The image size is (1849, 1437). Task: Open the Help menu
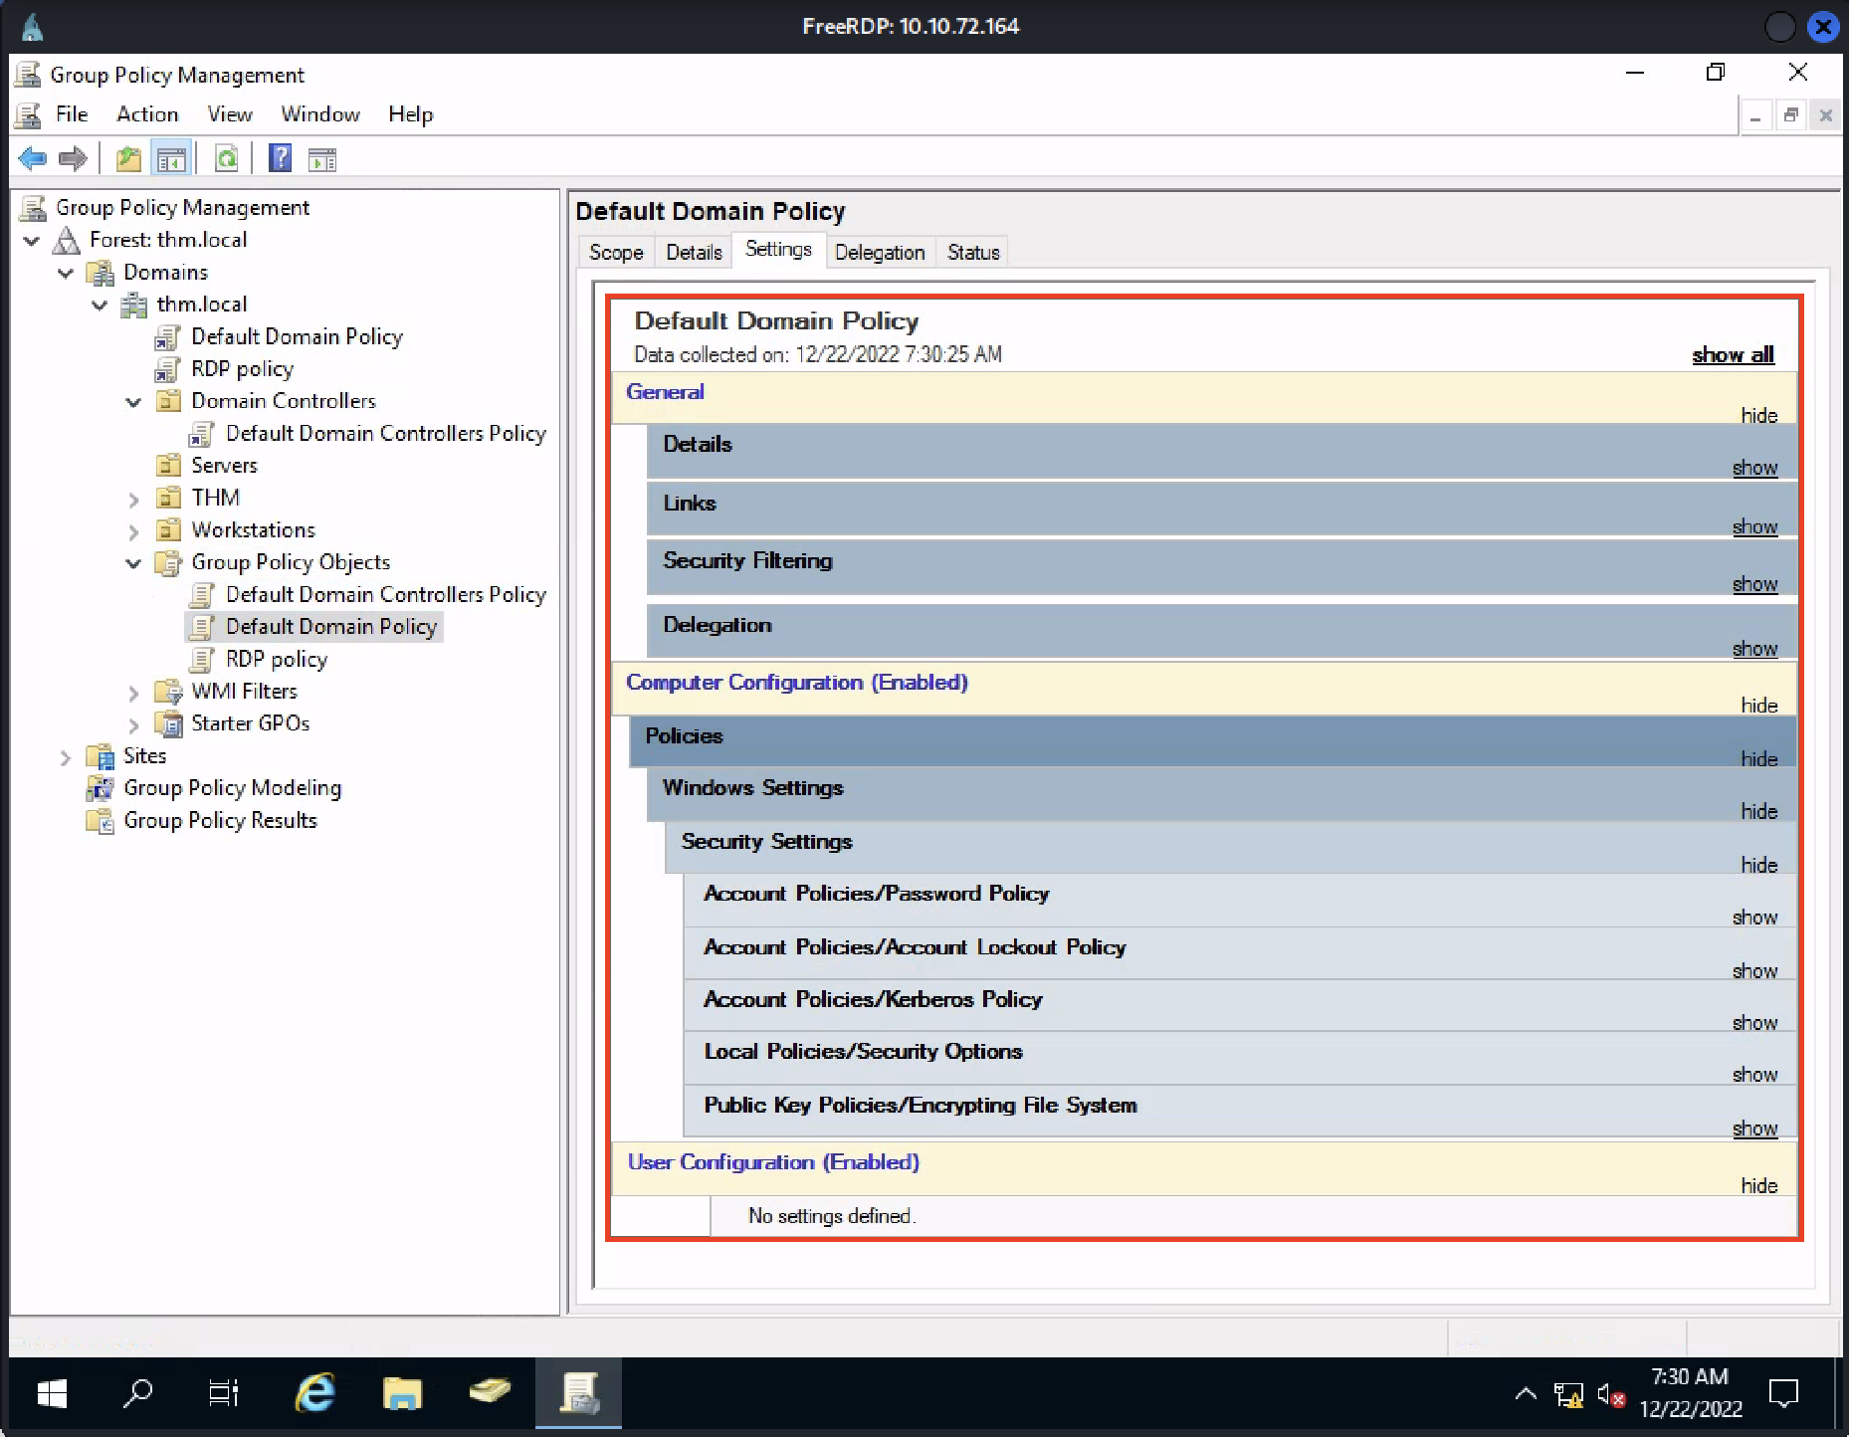coord(410,114)
